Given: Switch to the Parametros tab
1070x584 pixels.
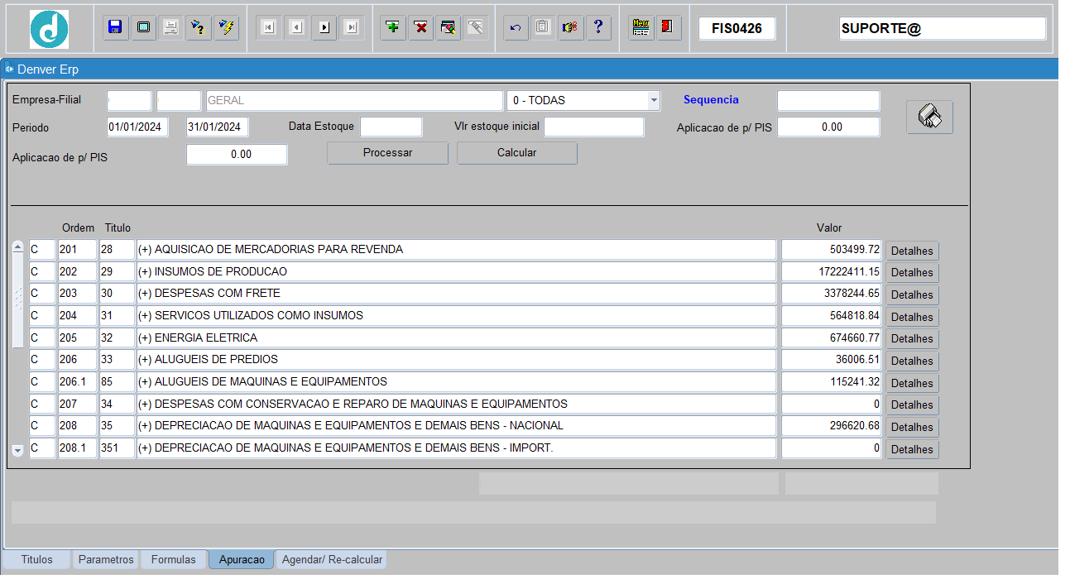Looking at the screenshot, I should (x=106, y=560).
